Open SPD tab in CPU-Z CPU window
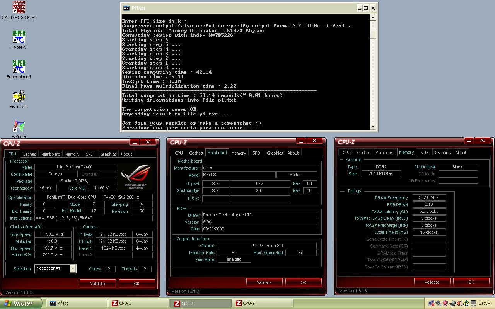 pos(90,154)
